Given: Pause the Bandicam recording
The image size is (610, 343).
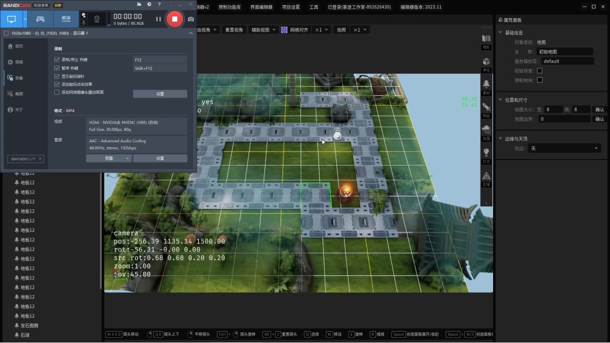Looking at the screenshot, I should coord(158,19).
